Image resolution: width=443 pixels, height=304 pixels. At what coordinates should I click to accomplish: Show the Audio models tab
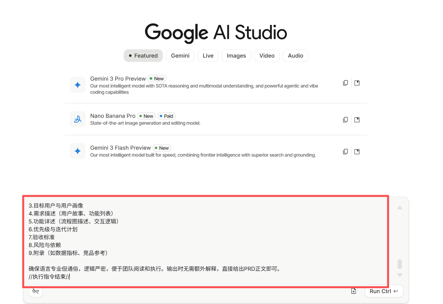coord(295,56)
